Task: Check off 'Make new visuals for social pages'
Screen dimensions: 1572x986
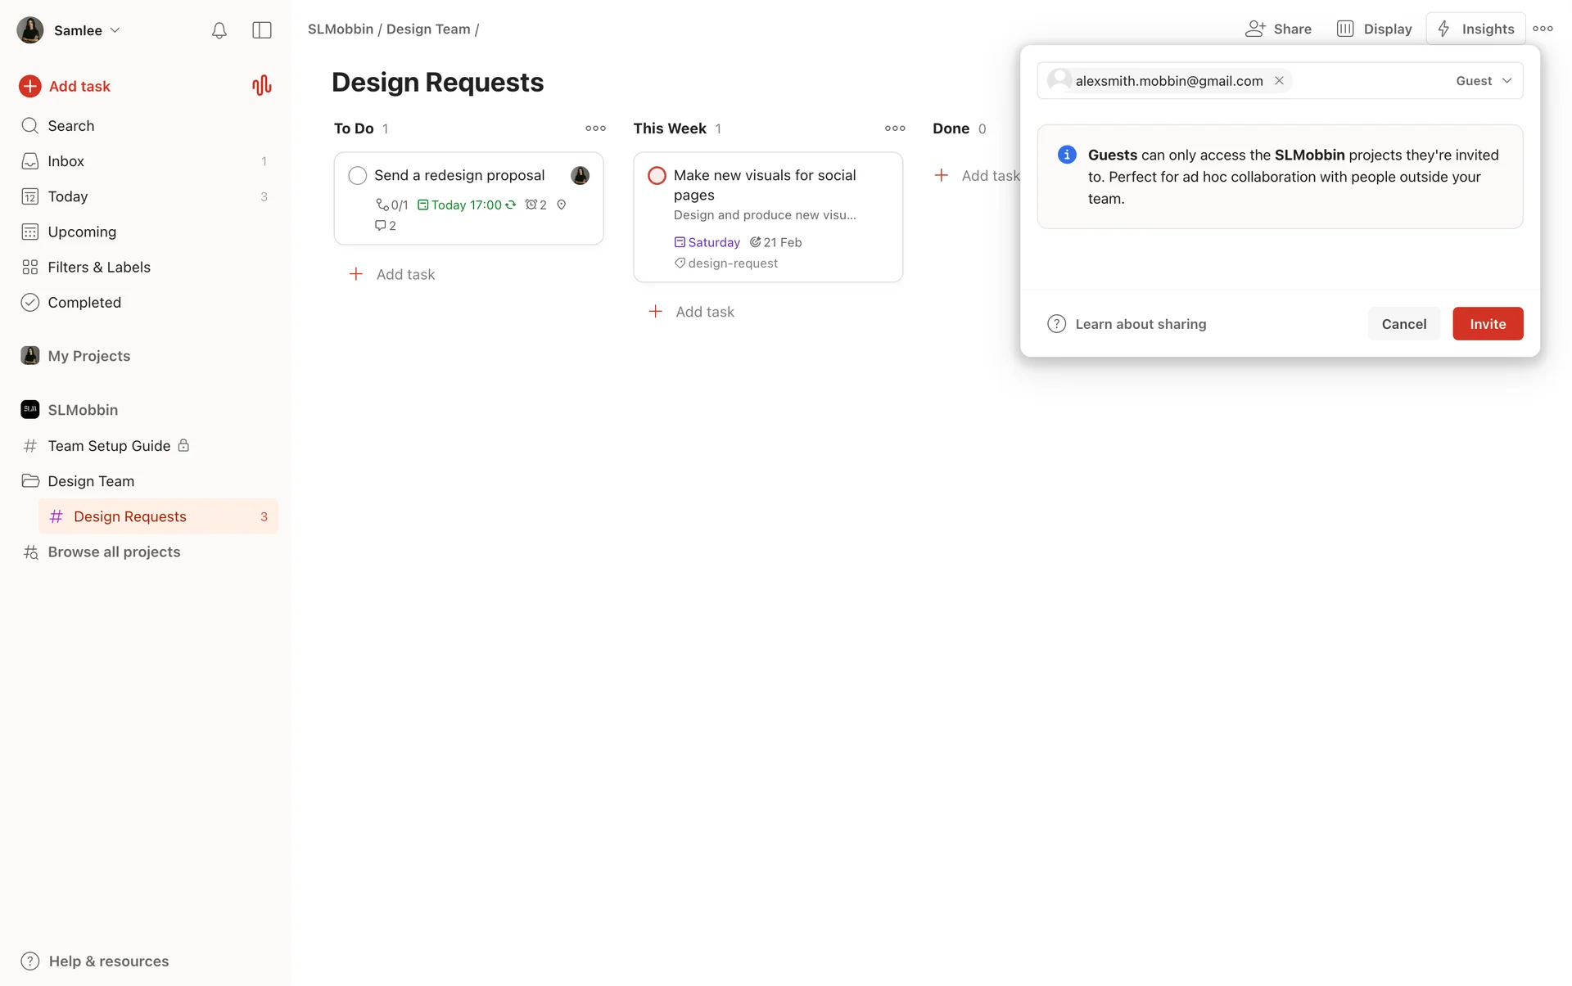Action: [x=657, y=175]
